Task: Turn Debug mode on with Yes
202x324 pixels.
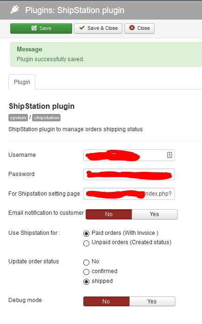Action: (152, 302)
